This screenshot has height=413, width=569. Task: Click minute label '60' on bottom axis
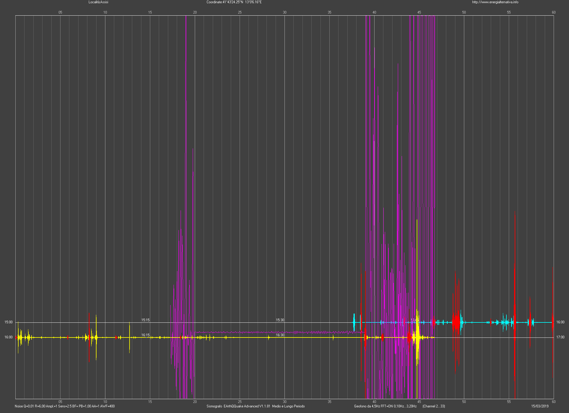tap(554, 402)
